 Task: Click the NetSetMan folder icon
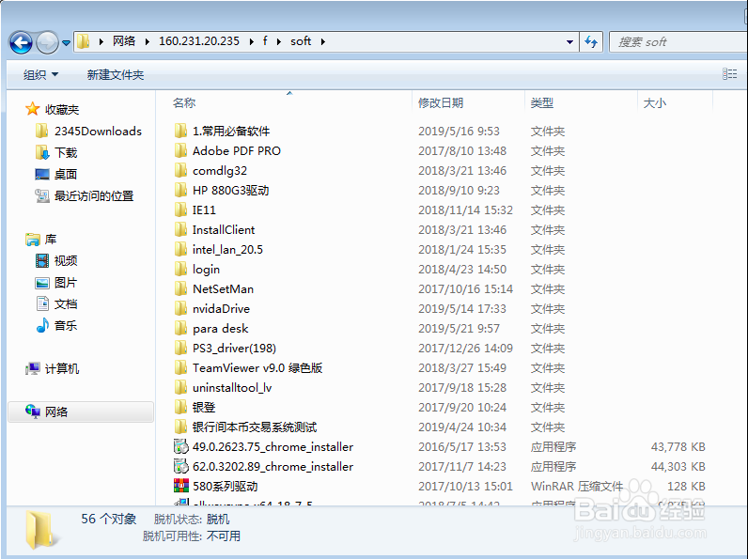pos(180,288)
